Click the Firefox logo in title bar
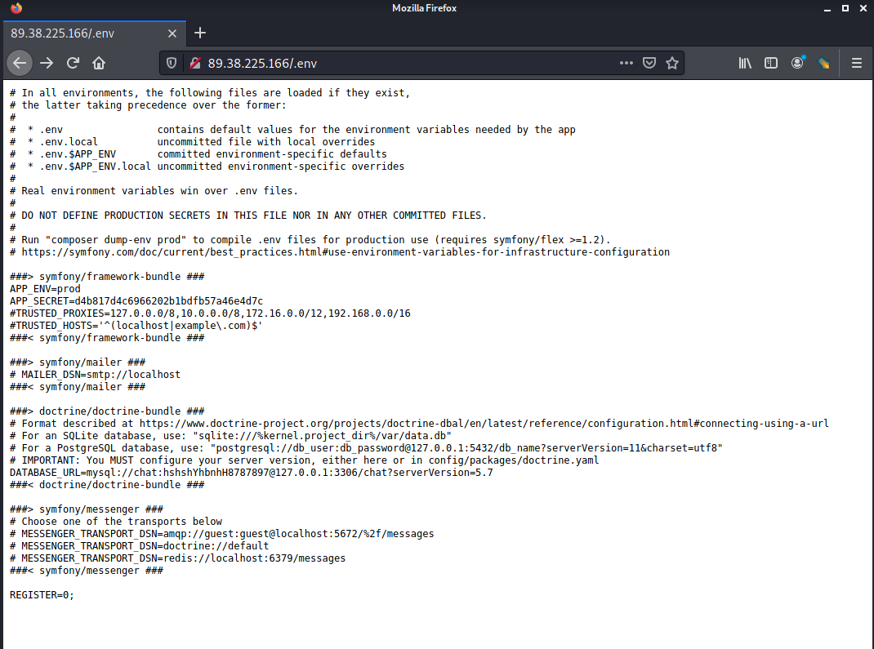 pyautogui.click(x=17, y=8)
